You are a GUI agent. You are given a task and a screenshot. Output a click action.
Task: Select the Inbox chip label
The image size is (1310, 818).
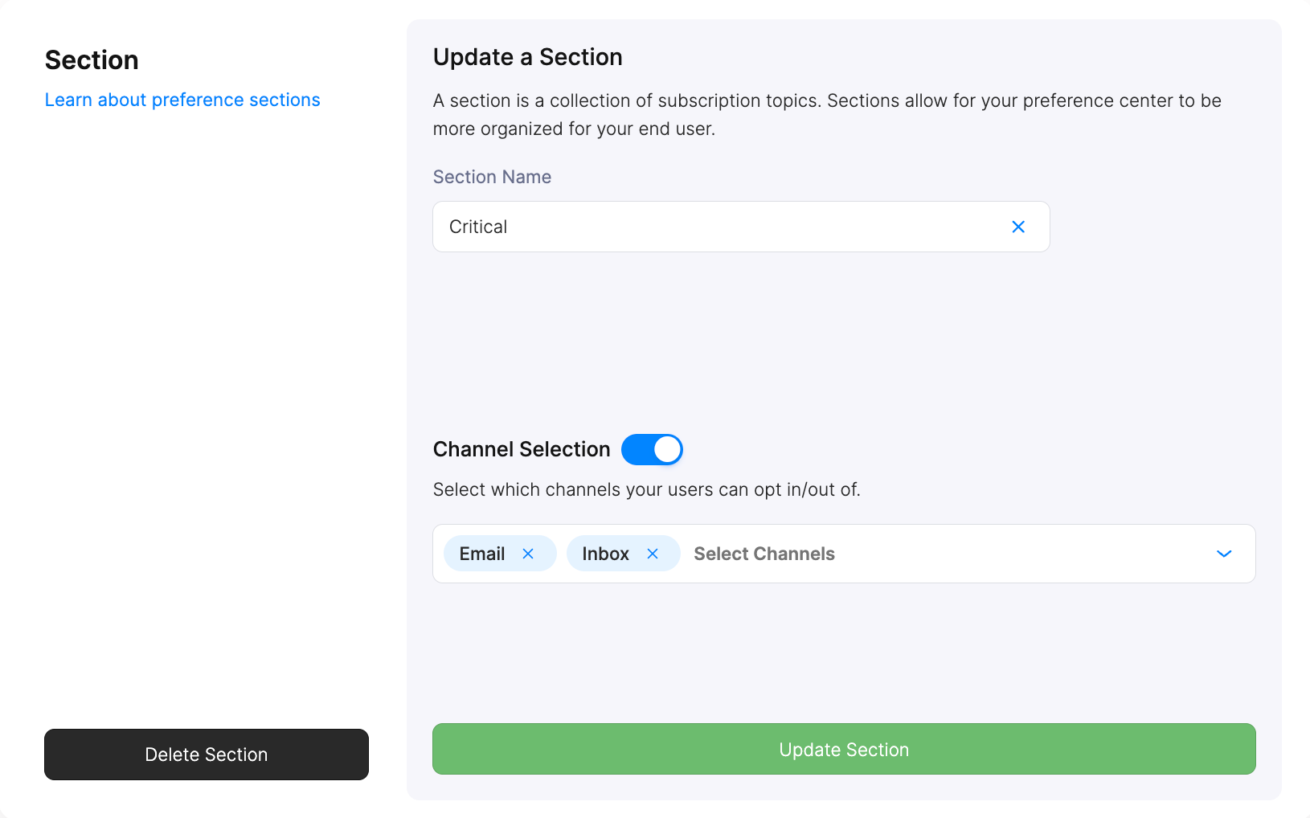point(605,553)
